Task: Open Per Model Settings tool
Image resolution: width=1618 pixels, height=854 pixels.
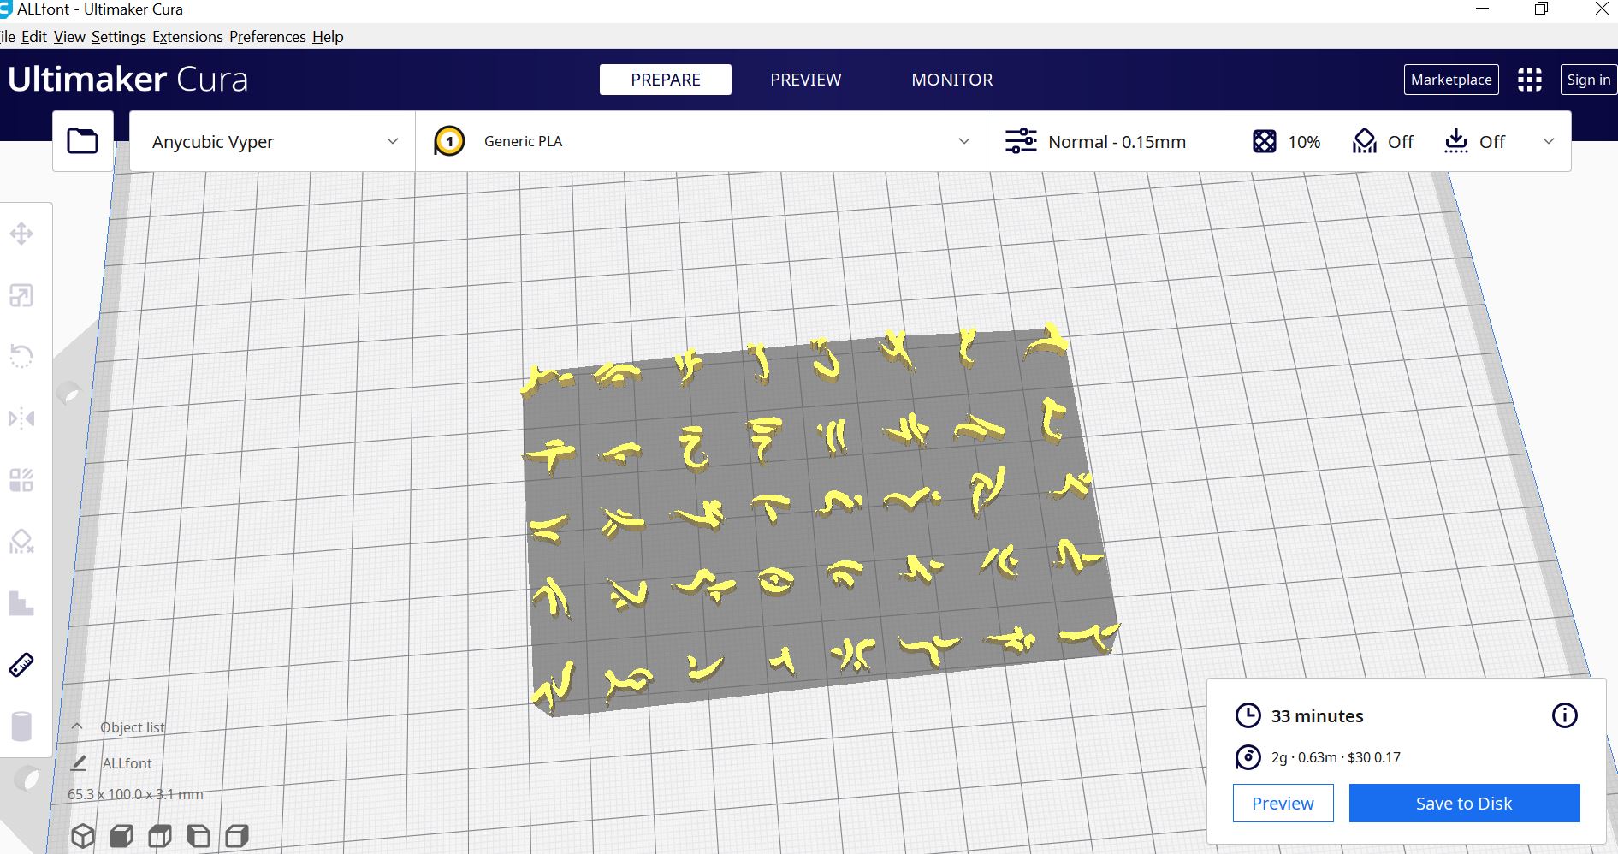Action: [21, 480]
